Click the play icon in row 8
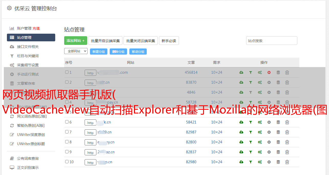Screen dimensions: 329x175 pyautogui.click(x=269, y=142)
